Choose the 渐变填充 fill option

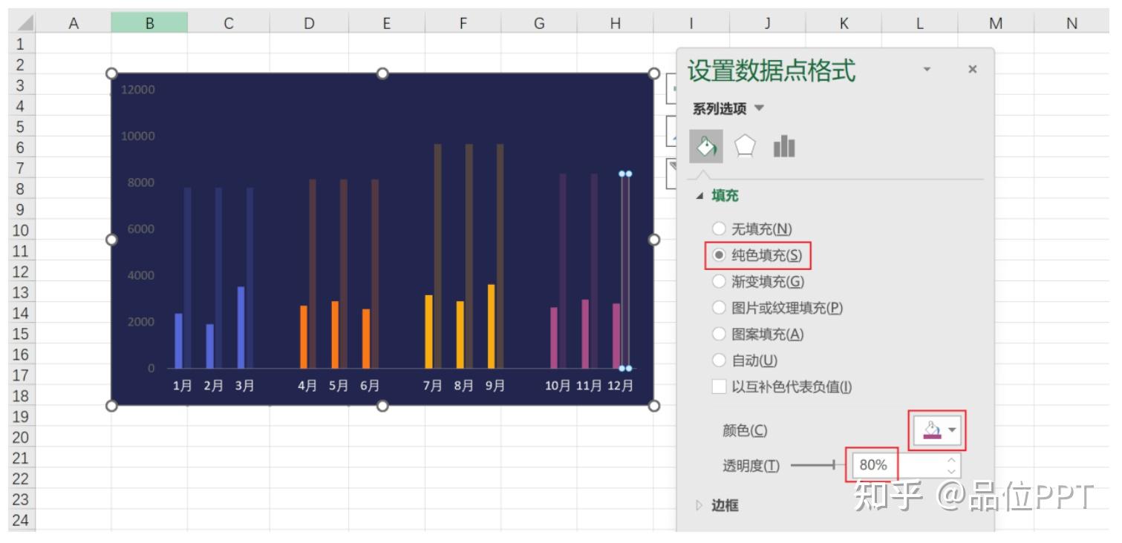(x=718, y=281)
